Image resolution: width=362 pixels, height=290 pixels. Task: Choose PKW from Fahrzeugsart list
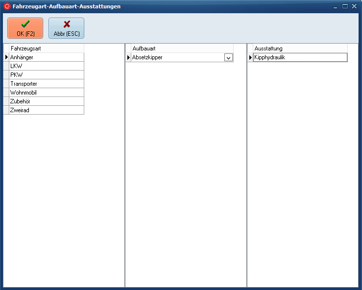click(46, 75)
